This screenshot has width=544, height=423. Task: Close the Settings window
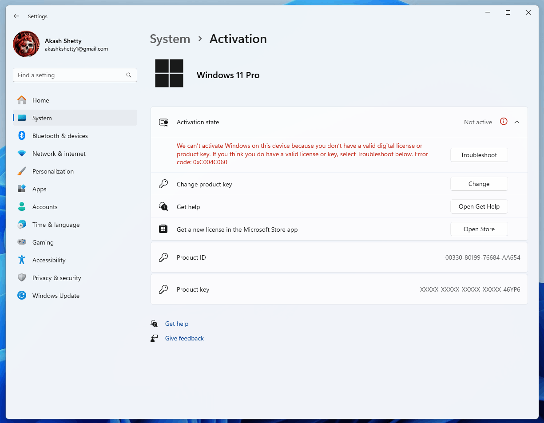point(528,12)
